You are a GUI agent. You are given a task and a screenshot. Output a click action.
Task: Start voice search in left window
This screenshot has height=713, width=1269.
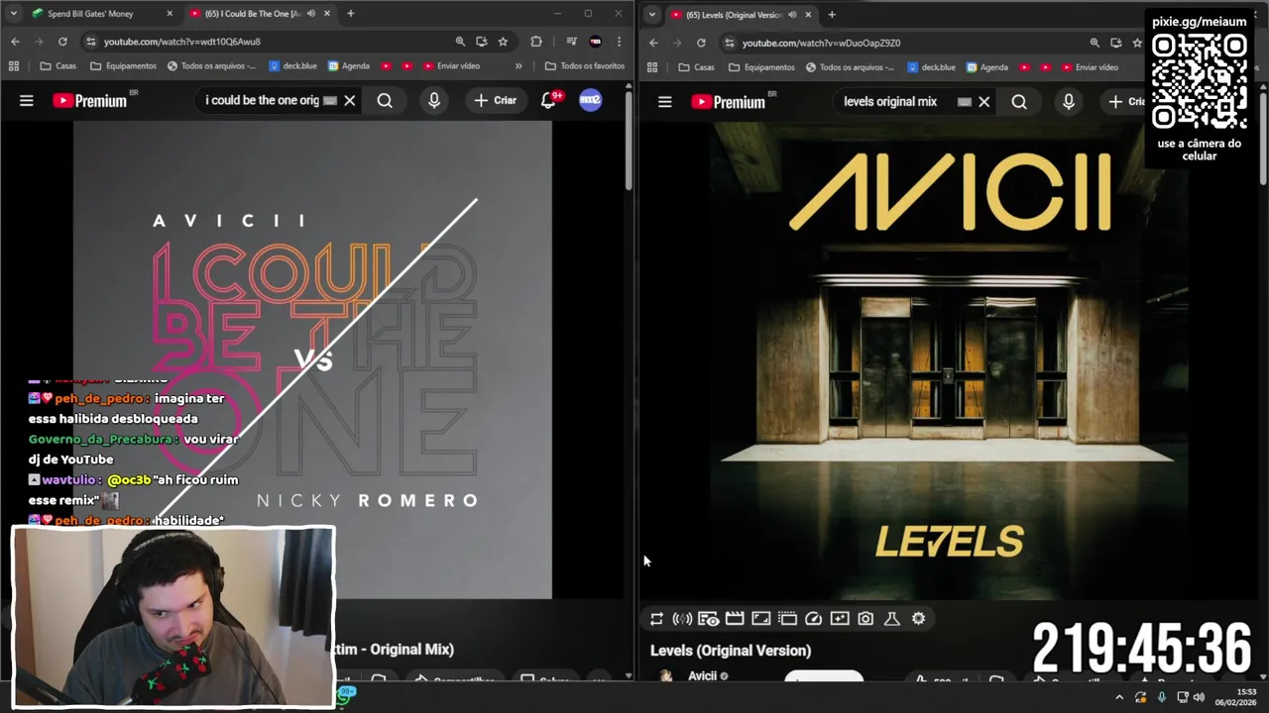click(434, 100)
